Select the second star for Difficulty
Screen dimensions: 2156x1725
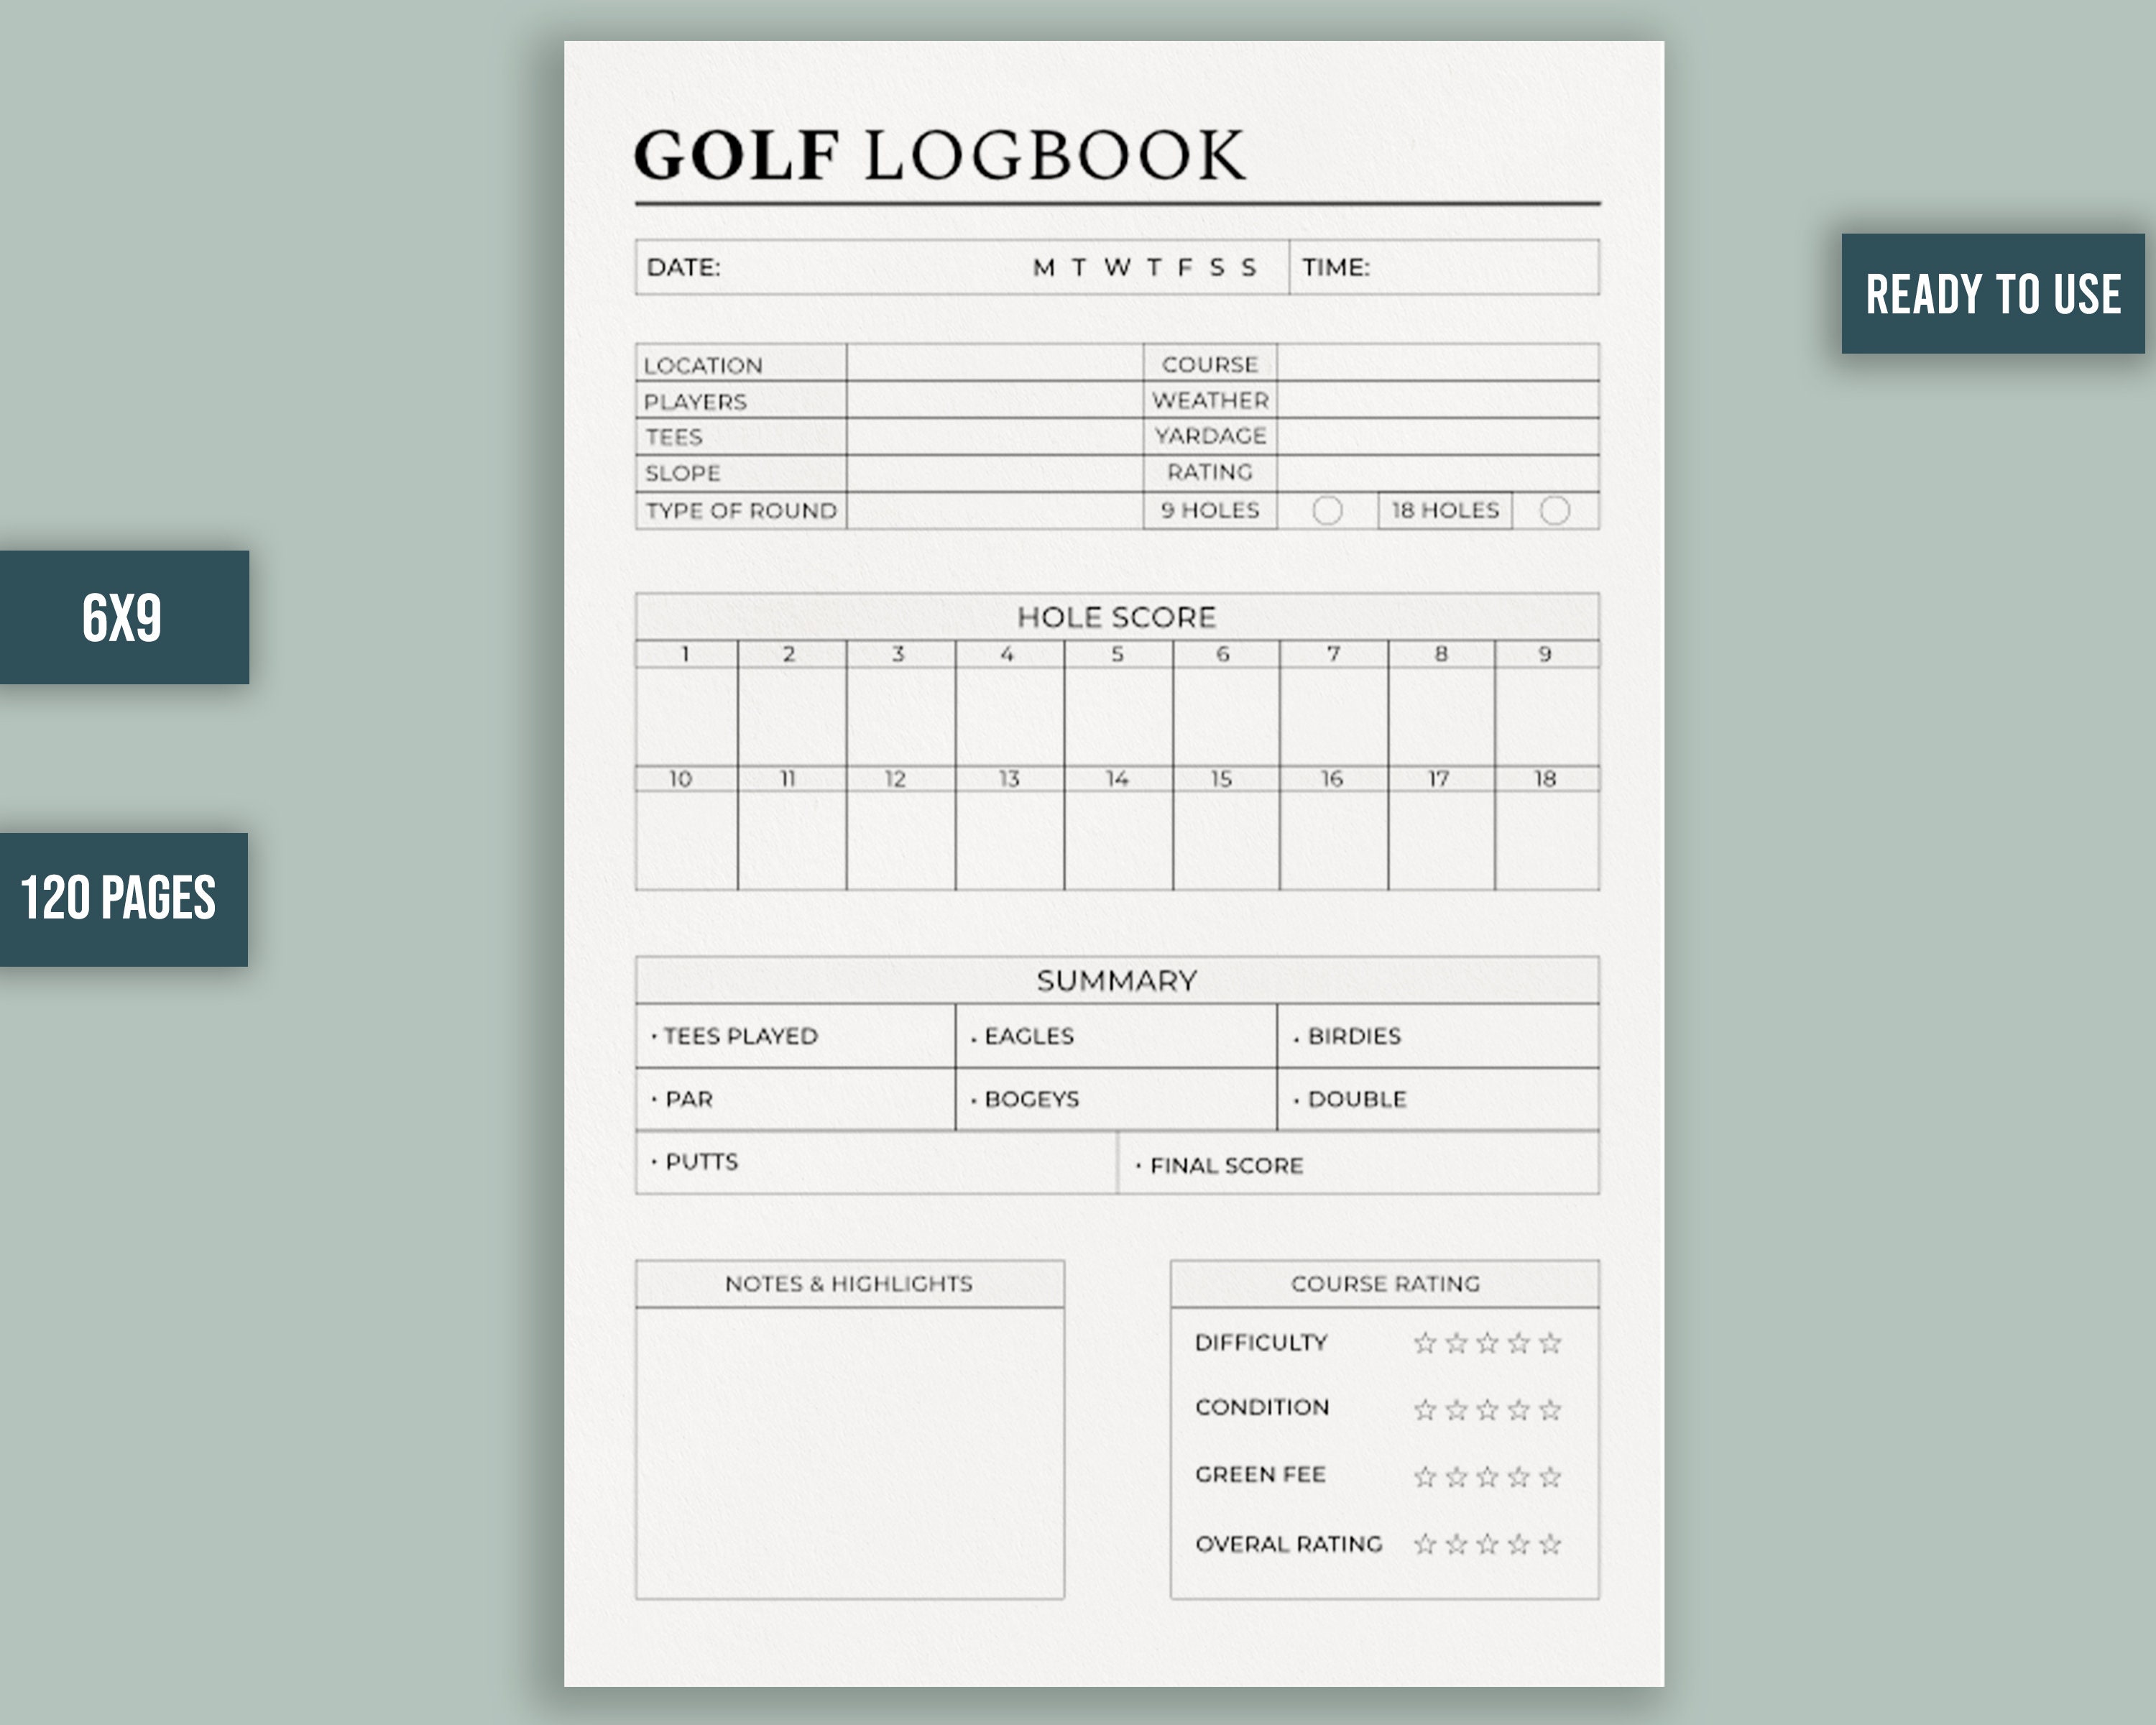click(1458, 1343)
